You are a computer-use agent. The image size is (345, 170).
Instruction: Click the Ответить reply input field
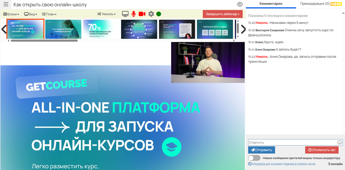[x=295, y=142]
